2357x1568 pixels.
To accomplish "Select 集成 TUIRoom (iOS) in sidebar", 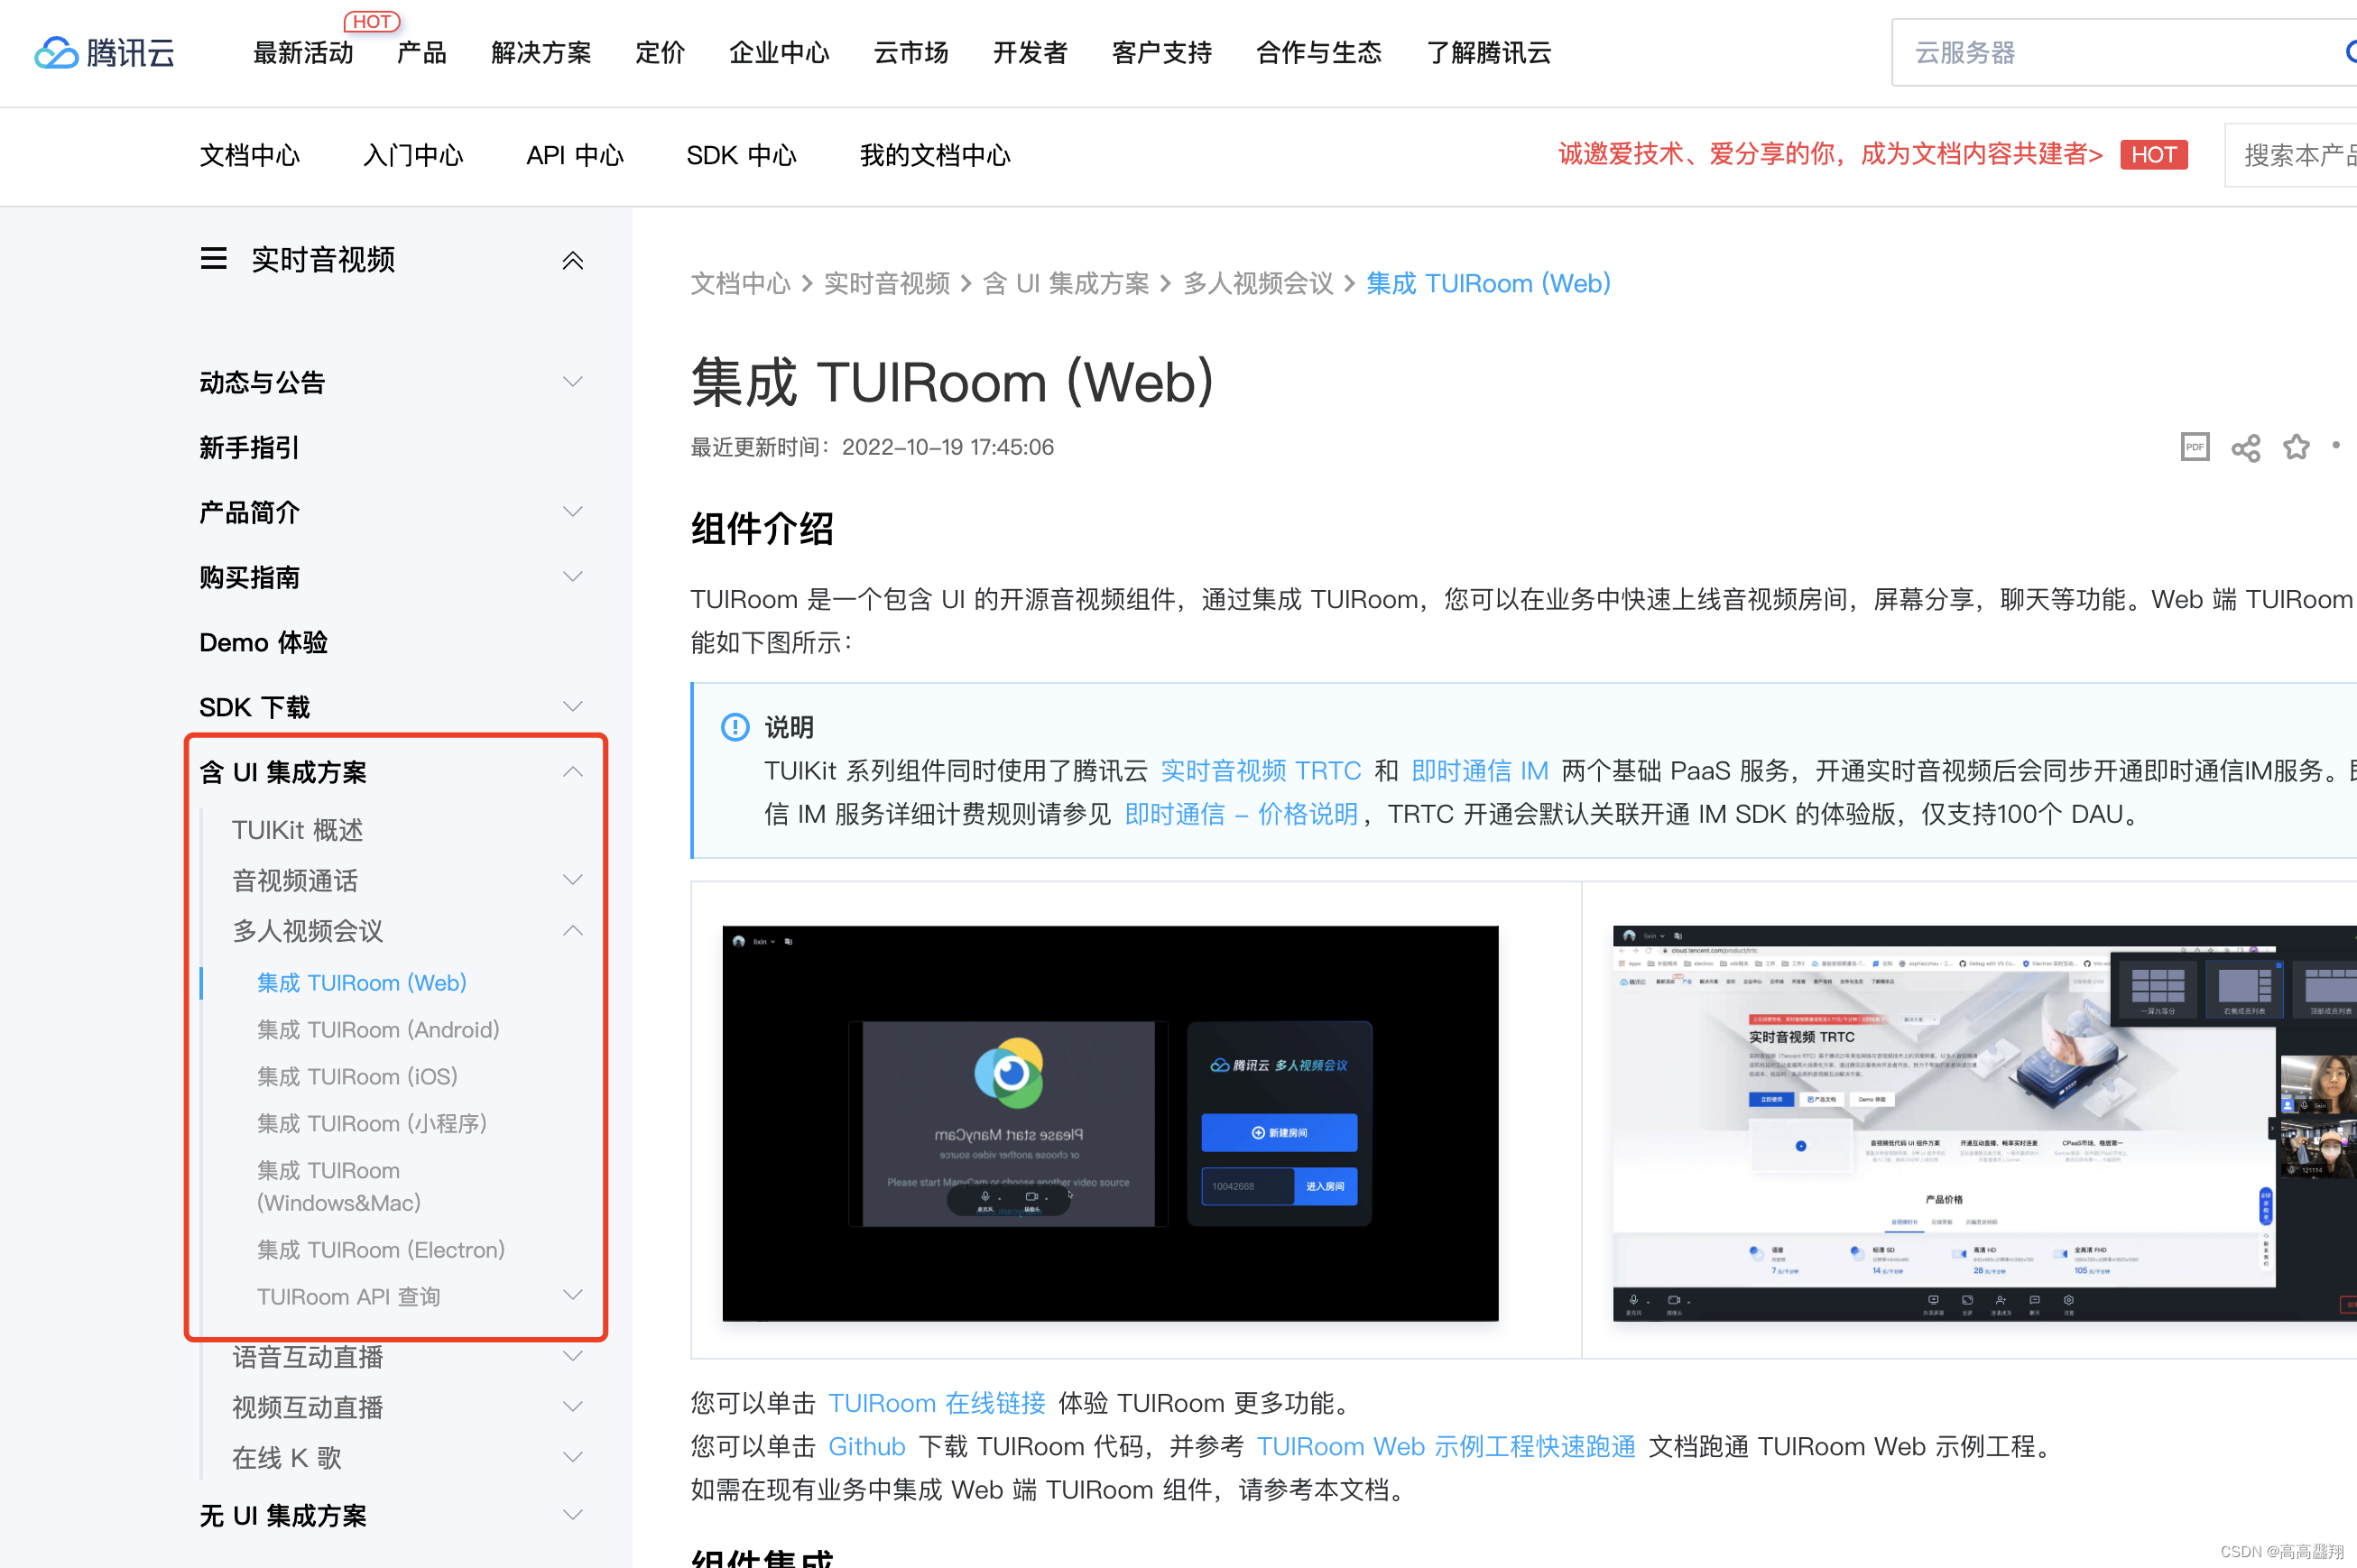I will click(x=357, y=1077).
